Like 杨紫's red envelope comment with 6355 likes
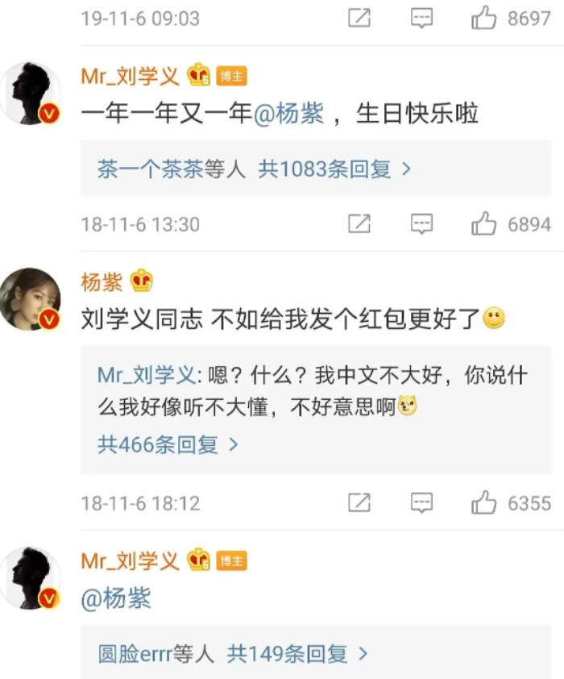 (483, 502)
